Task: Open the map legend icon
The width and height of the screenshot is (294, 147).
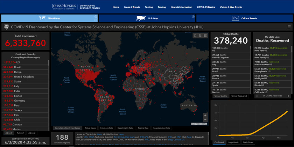Action: click(x=200, y=36)
